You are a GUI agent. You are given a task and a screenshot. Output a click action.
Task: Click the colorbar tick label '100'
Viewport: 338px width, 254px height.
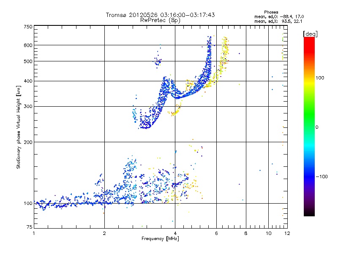pyautogui.click(x=320, y=78)
